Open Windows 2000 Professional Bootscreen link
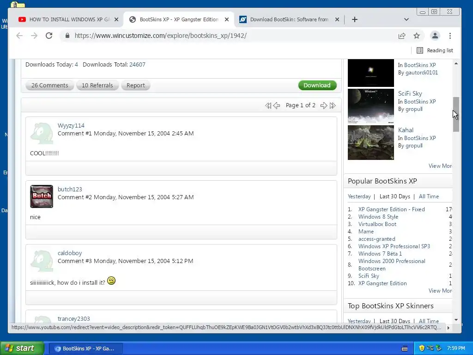This screenshot has height=355, width=473. point(392,265)
